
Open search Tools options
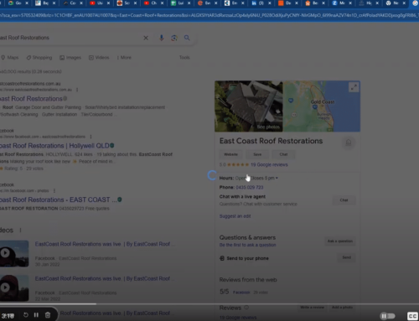click(184, 58)
